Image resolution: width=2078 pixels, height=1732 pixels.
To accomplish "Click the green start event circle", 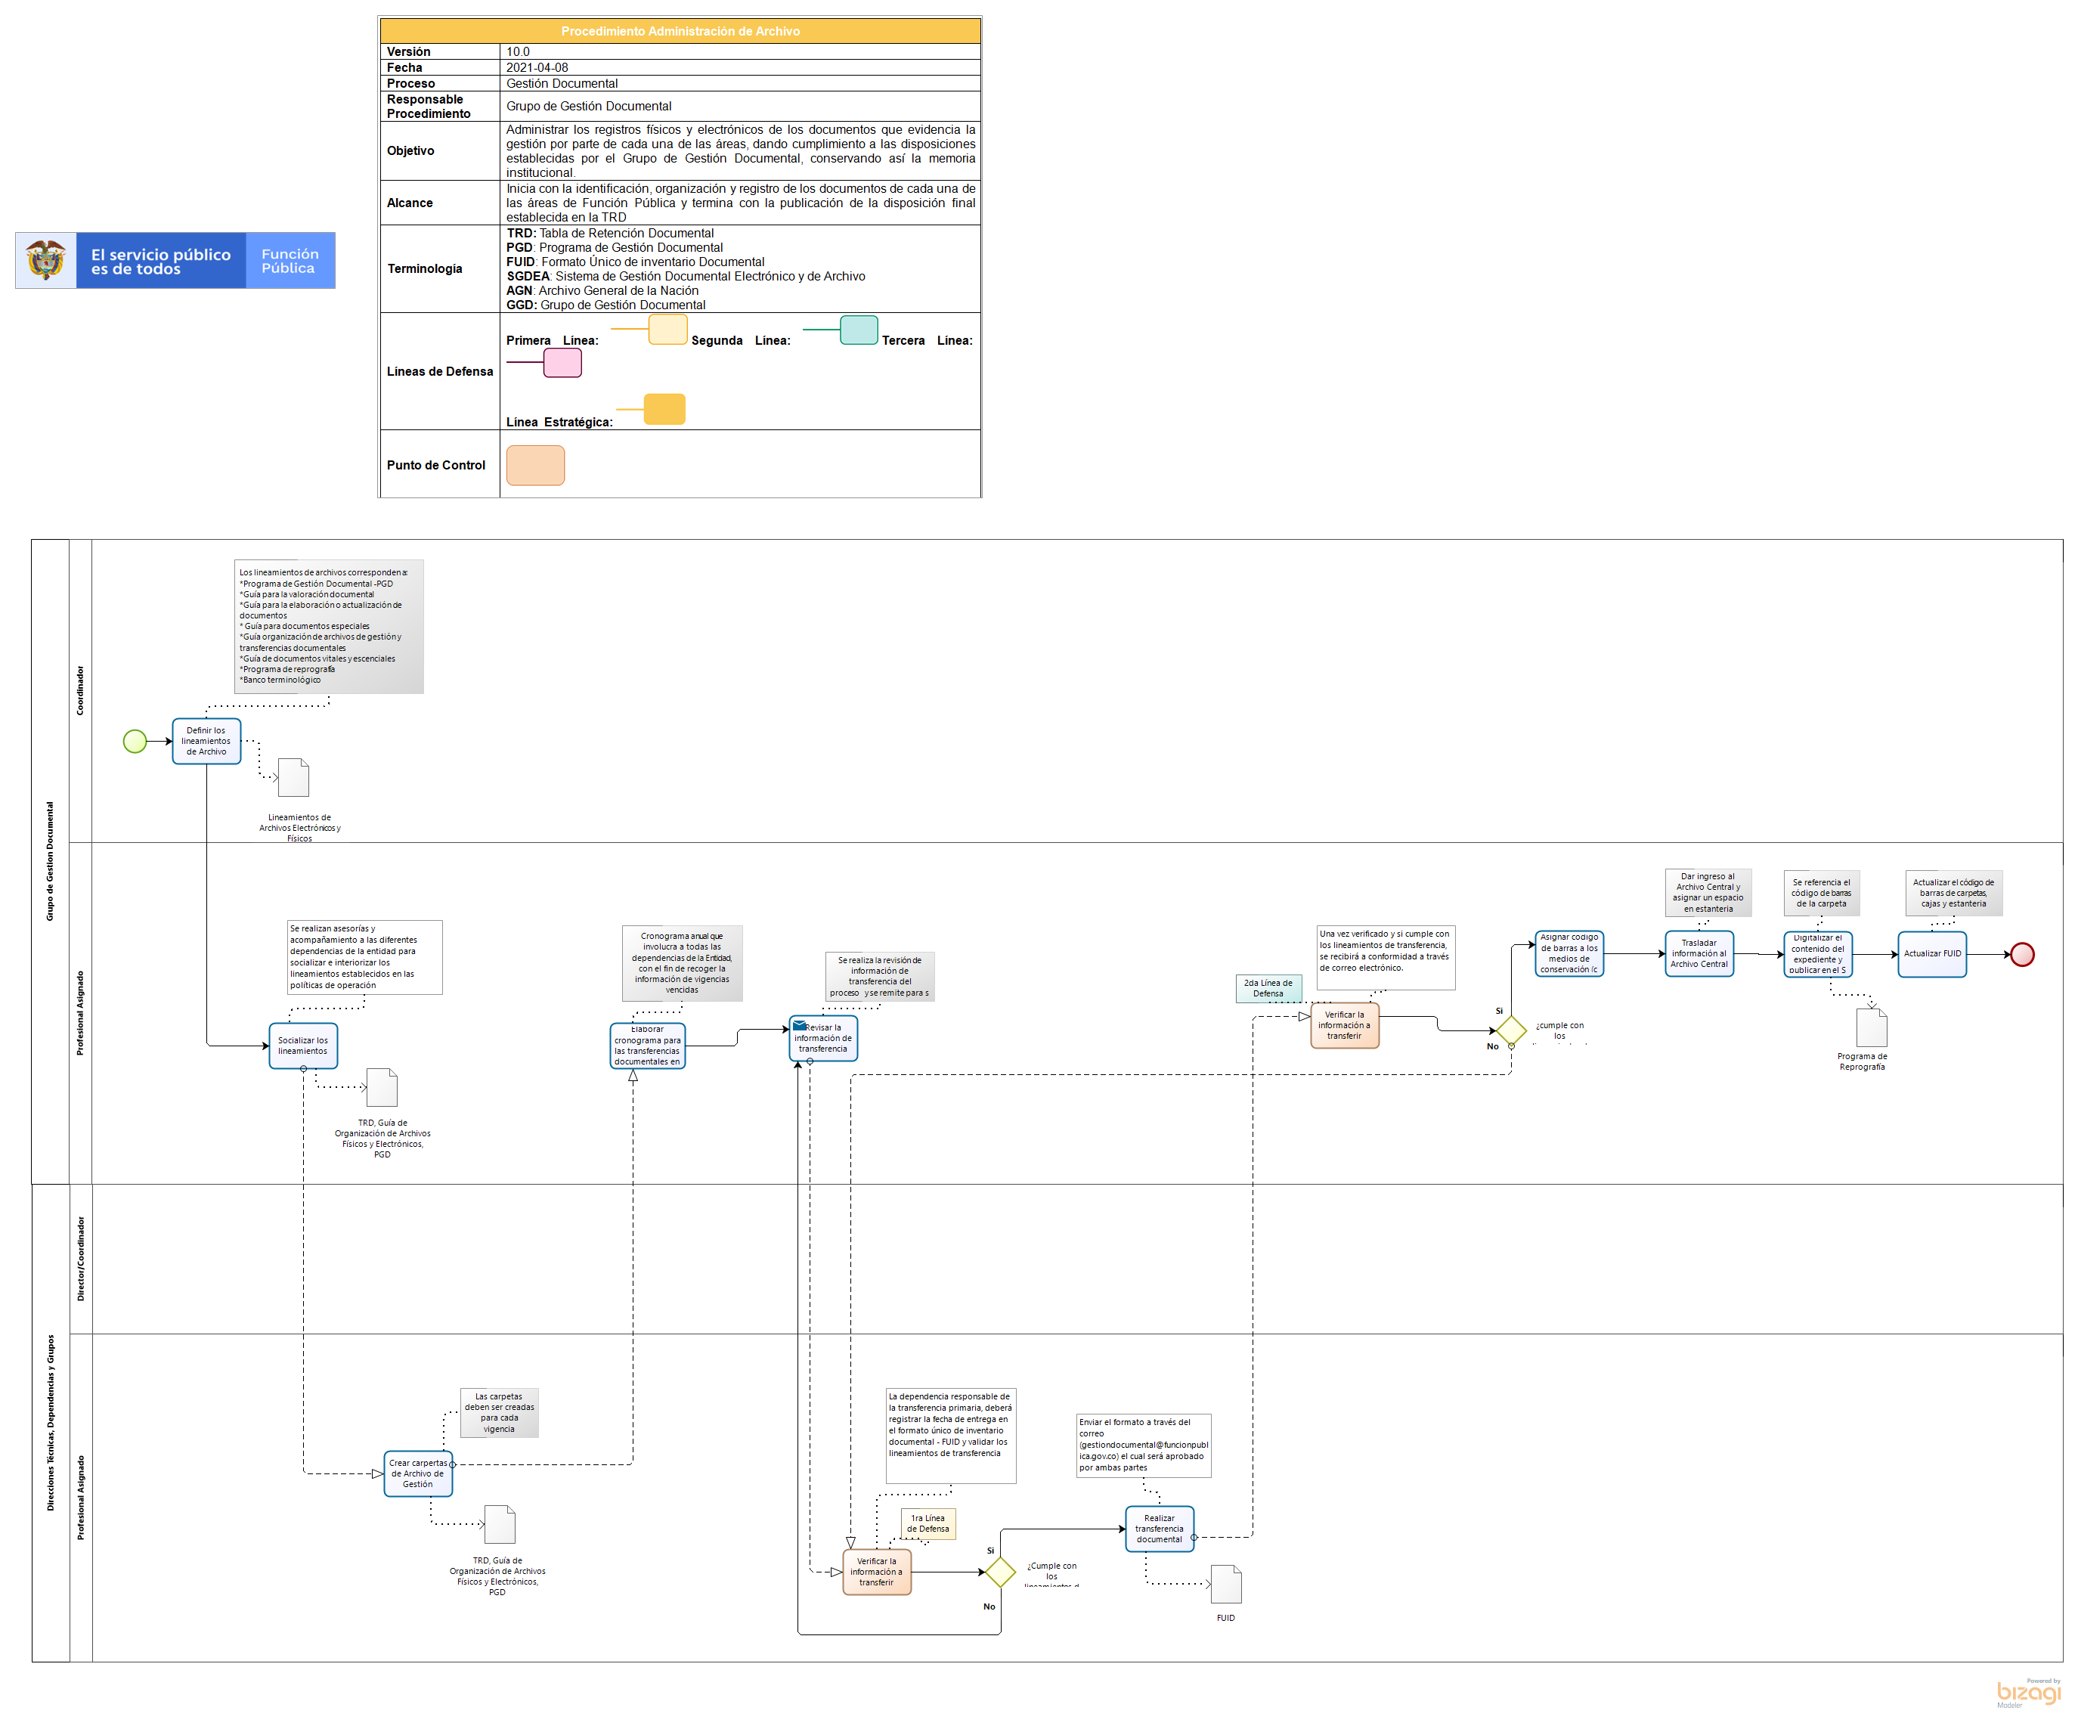I will coord(135,742).
